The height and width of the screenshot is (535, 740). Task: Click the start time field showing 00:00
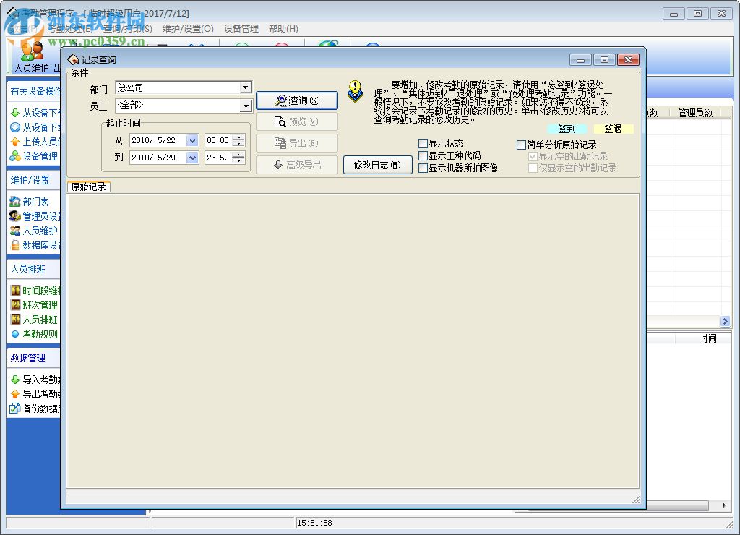point(219,140)
